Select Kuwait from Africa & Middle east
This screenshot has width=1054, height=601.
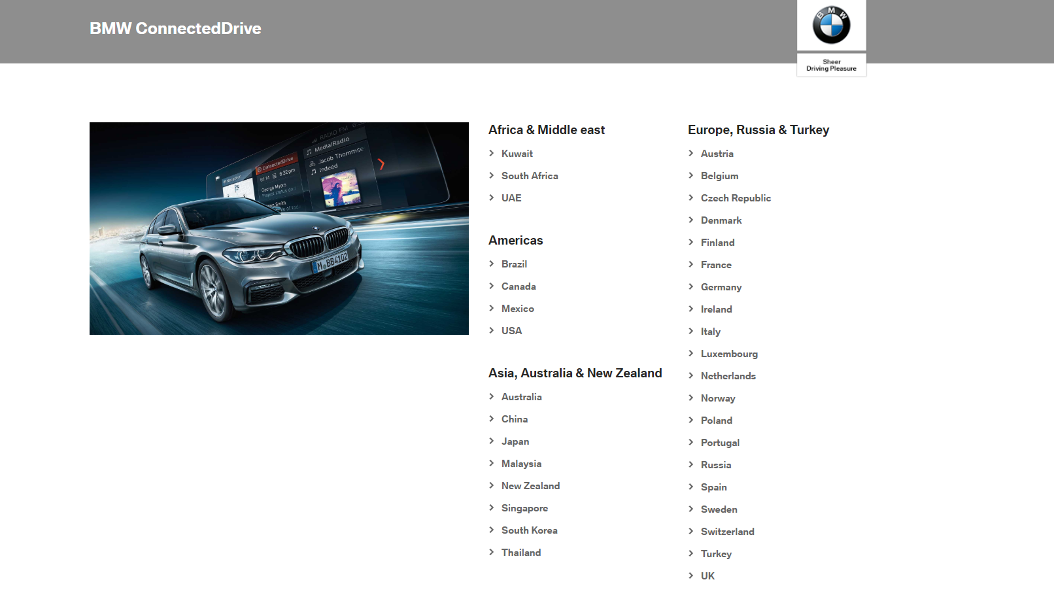tap(517, 154)
